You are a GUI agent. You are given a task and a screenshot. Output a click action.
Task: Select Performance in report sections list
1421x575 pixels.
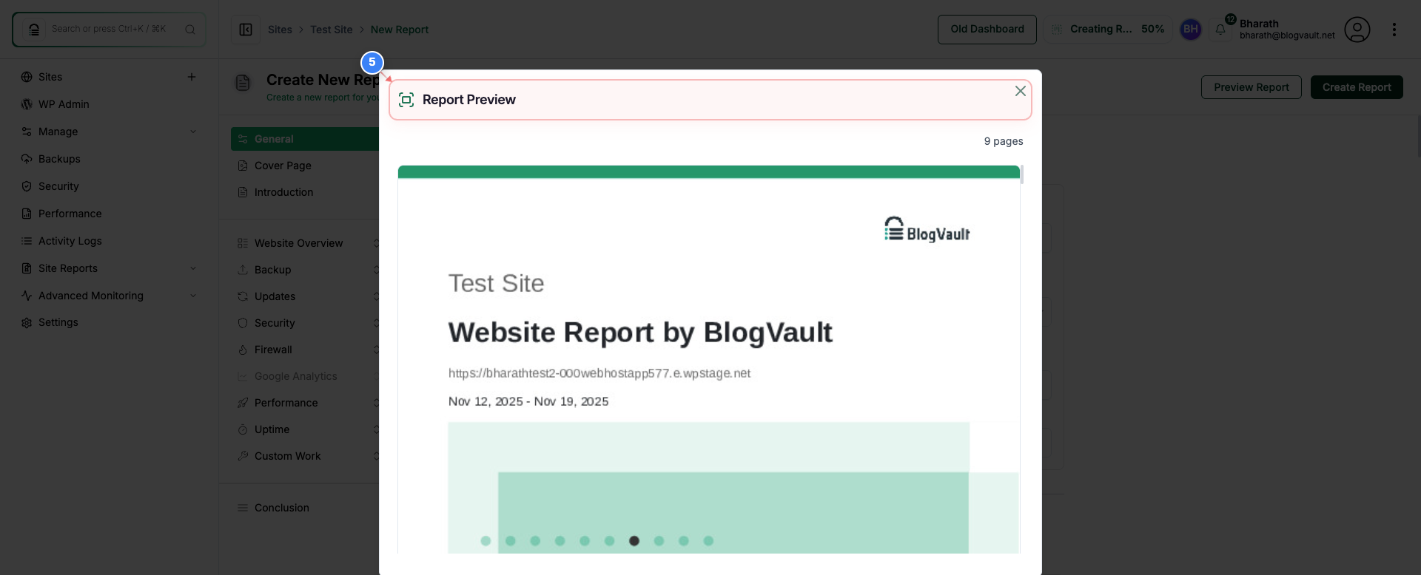[286, 403]
